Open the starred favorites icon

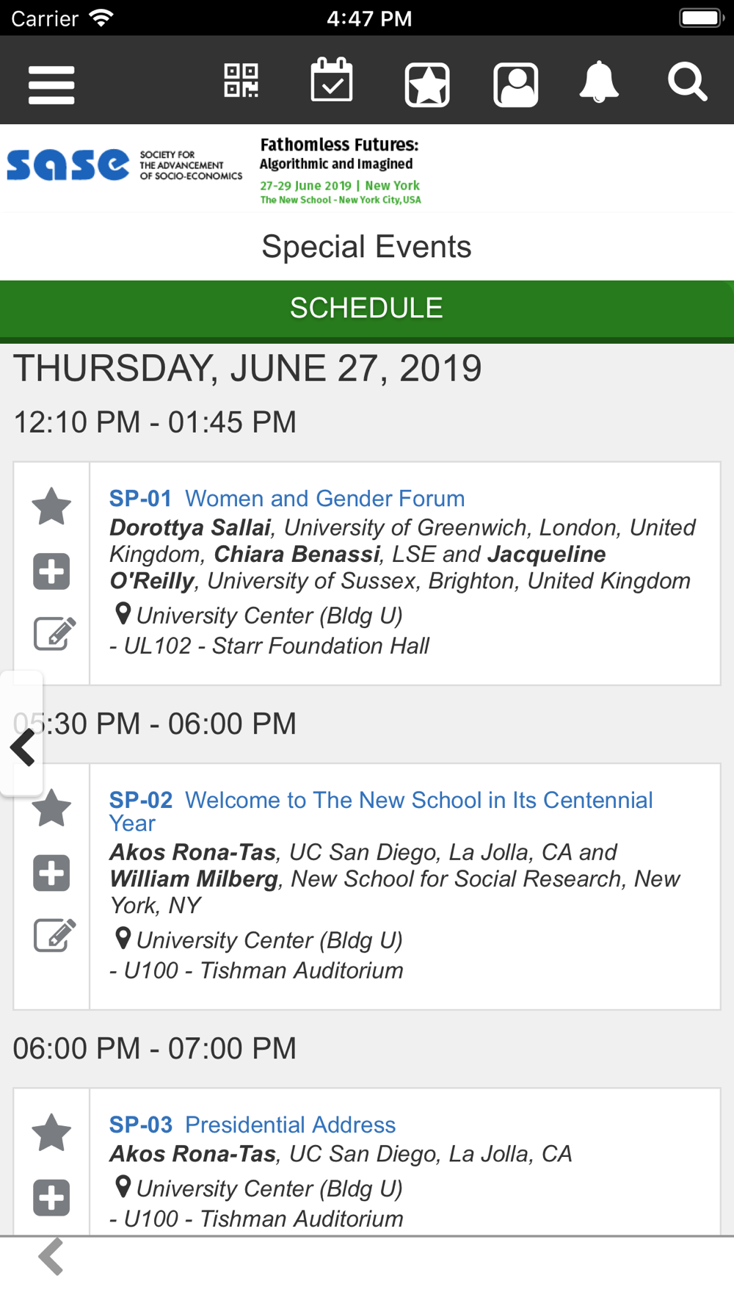(x=427, y=84)
